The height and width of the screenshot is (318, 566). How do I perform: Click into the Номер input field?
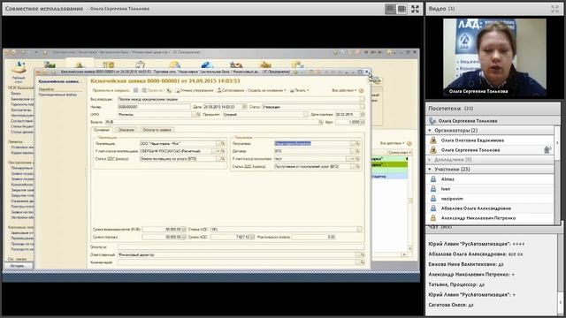[x=154, y=107]
